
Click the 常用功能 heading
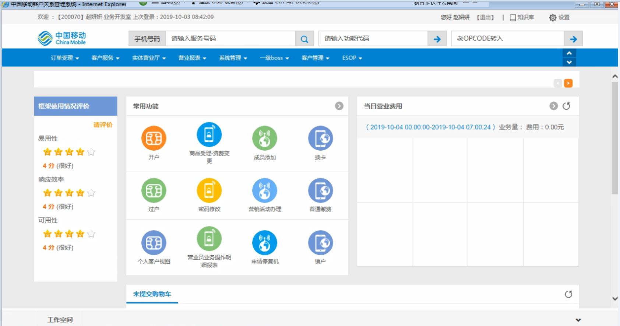click(146, 106)
